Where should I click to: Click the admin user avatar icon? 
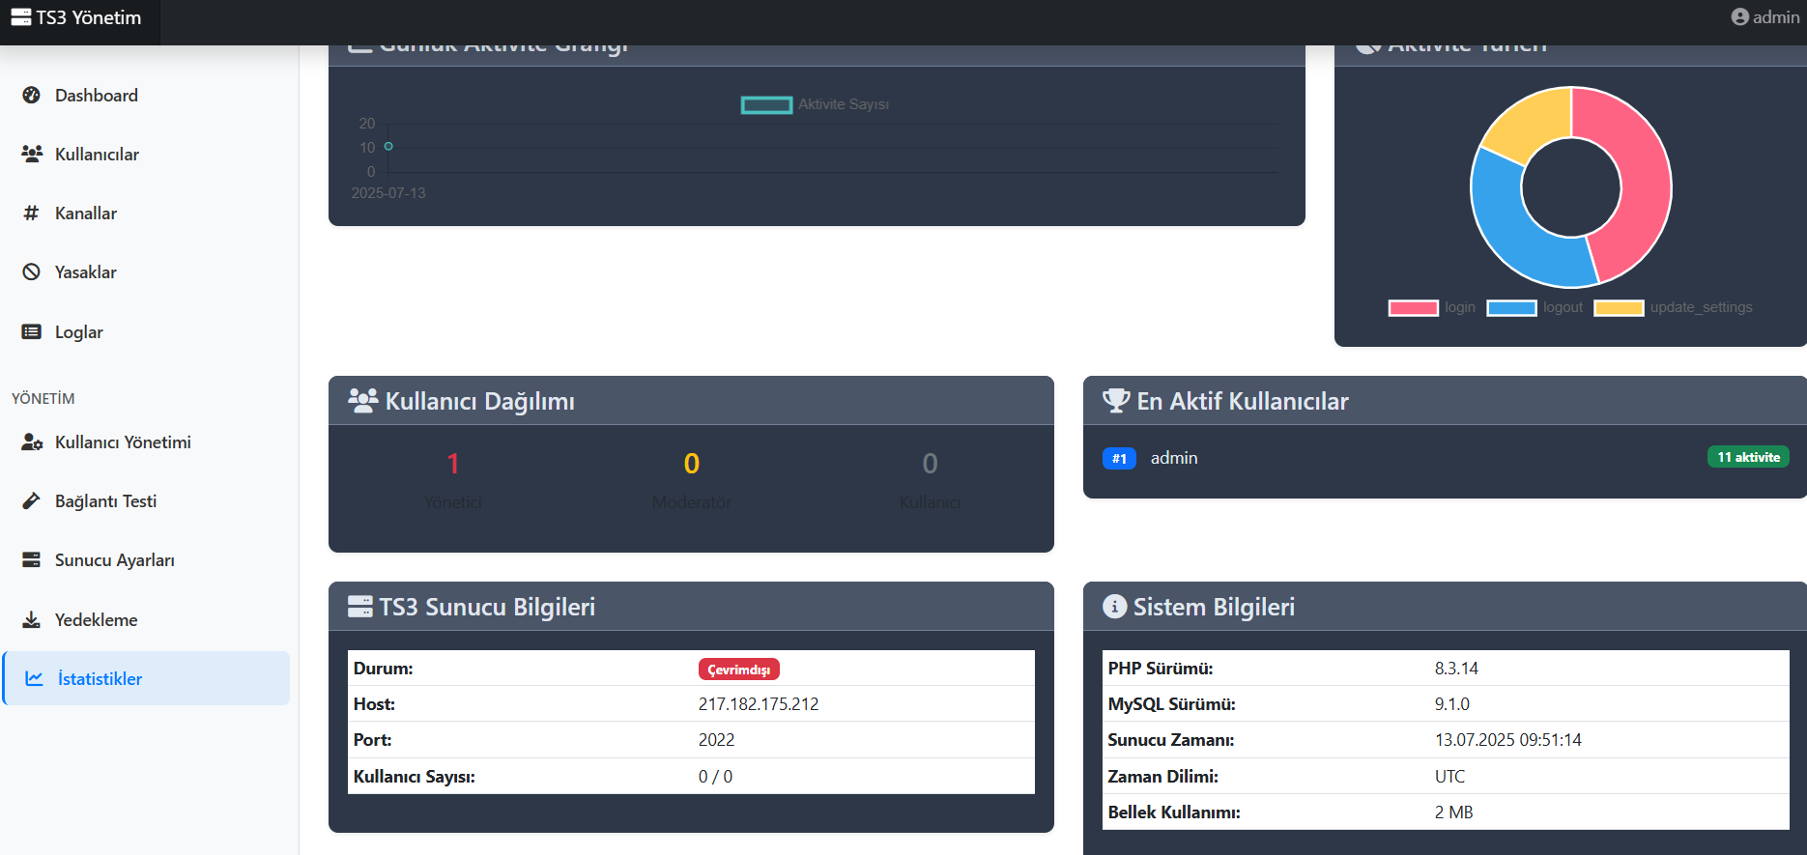(1740, 16)
